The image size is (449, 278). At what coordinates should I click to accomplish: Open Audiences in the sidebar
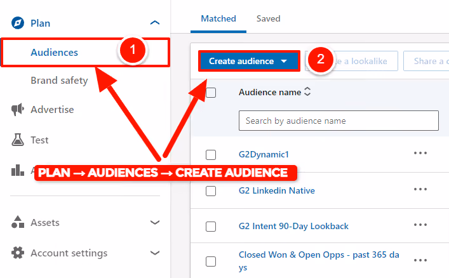coord(85,53)
